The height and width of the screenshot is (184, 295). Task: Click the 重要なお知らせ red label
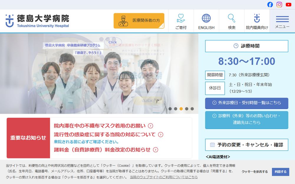point(28,138)
